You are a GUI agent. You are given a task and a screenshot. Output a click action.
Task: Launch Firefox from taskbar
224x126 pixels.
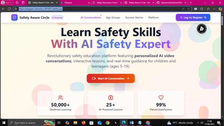[x=83, y=123]
